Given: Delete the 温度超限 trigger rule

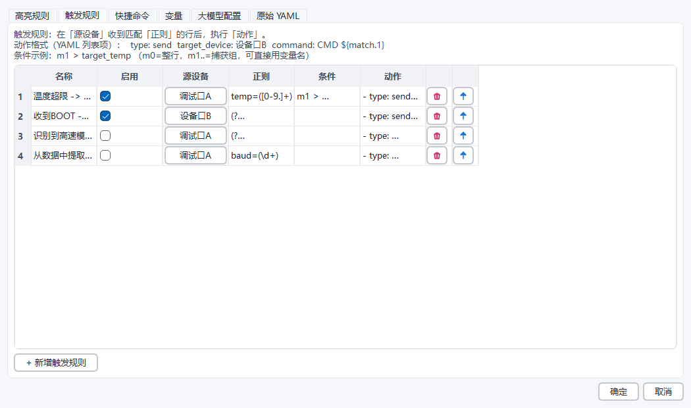Looking at the screenshot, I should tap(437, 96).
